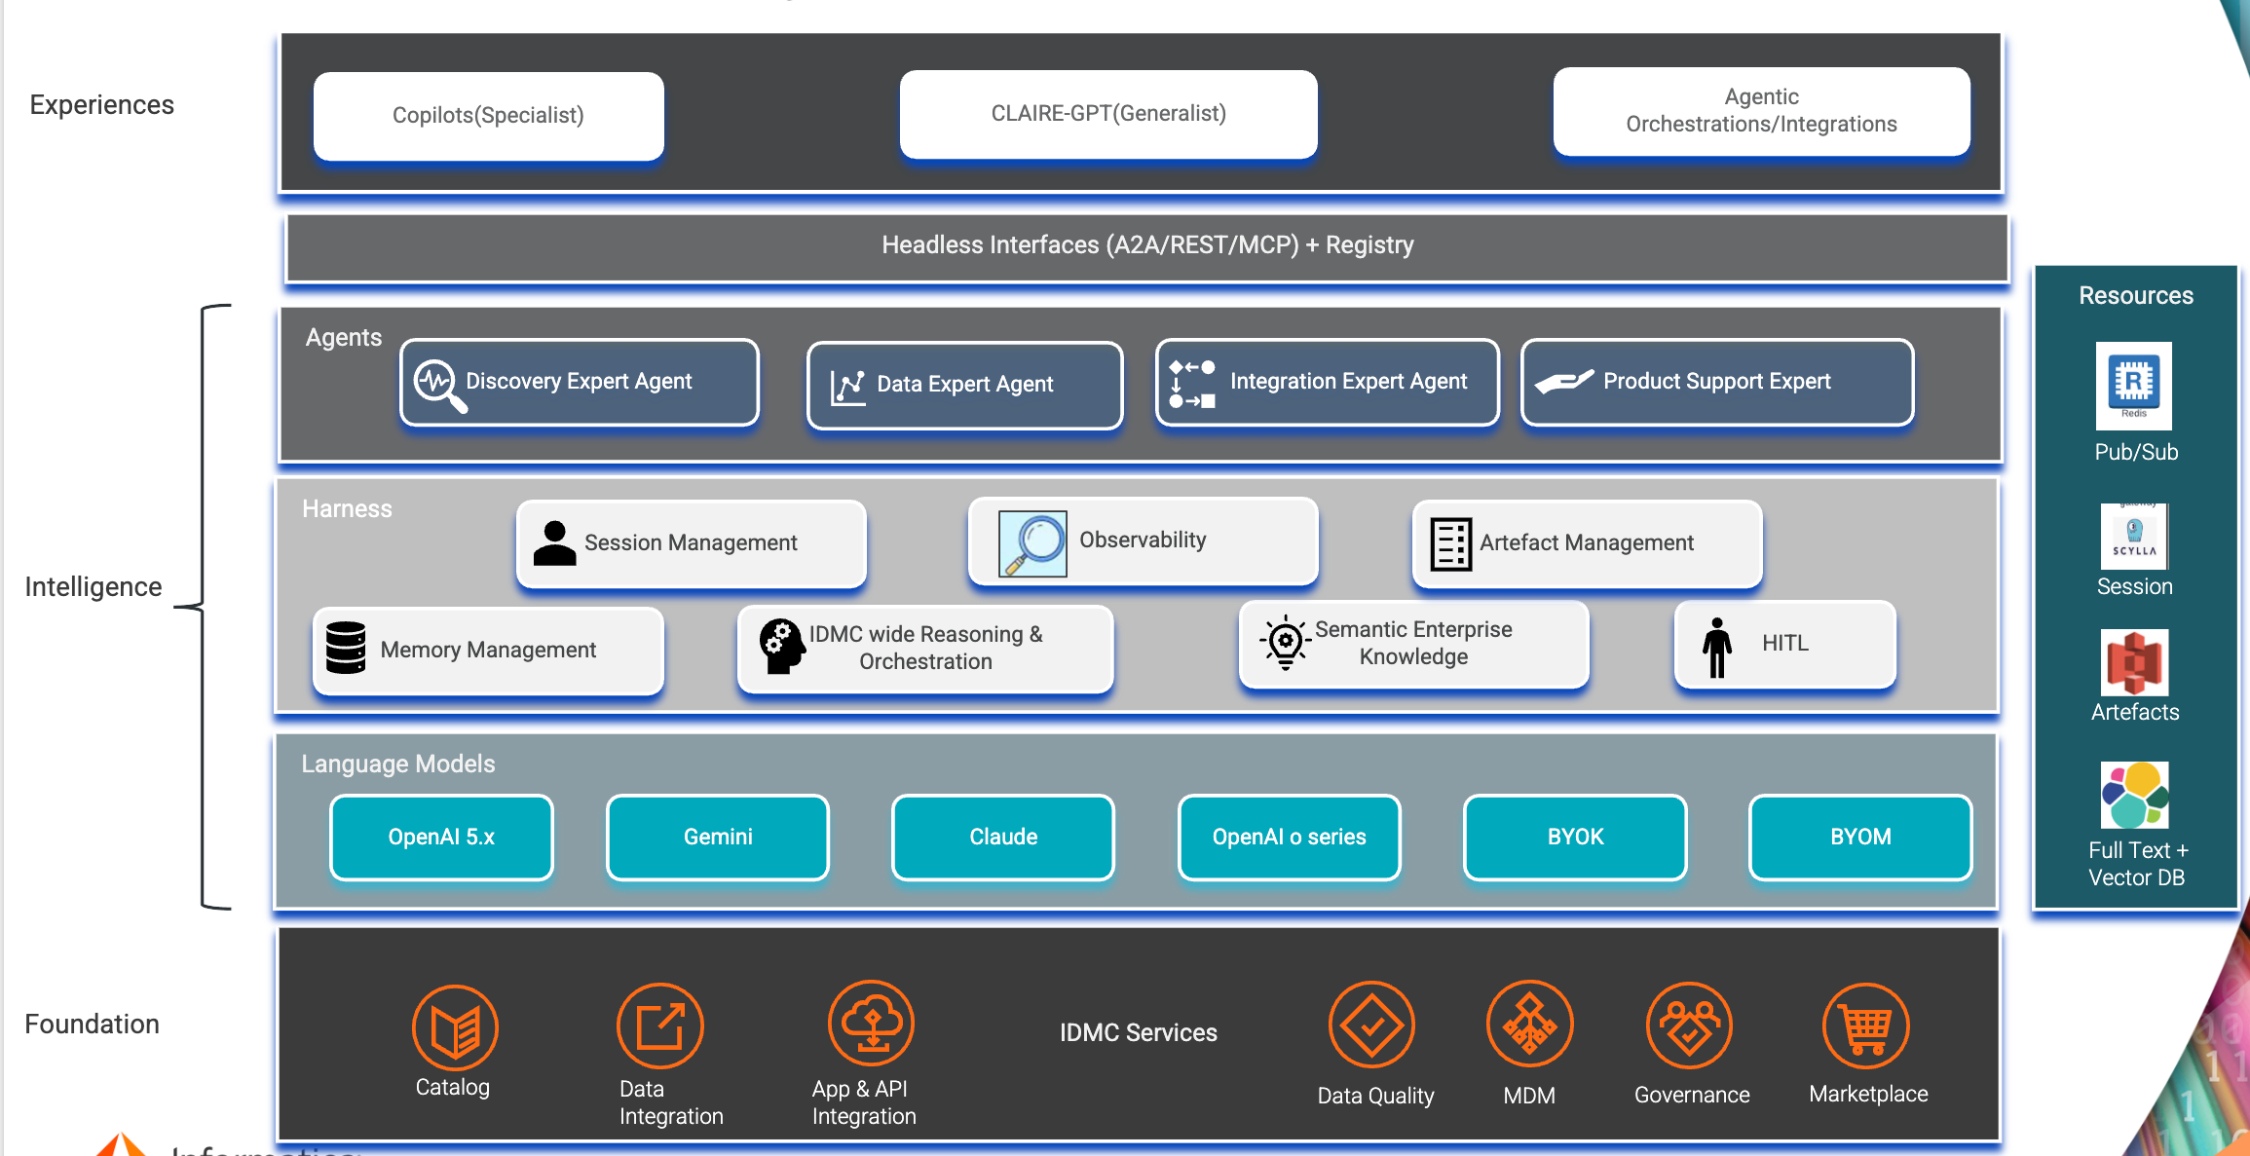Select the Copilots(Specialist) box
2250x1156 pixels.
pos(489,116)
